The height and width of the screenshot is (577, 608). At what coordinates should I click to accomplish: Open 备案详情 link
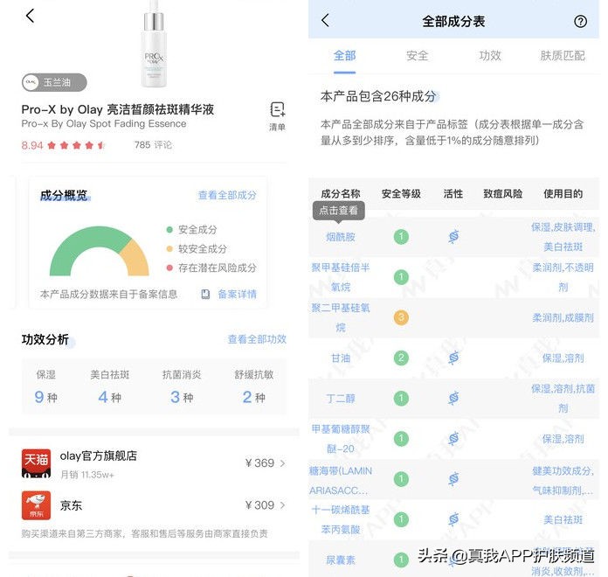click(x=237, y=295)
